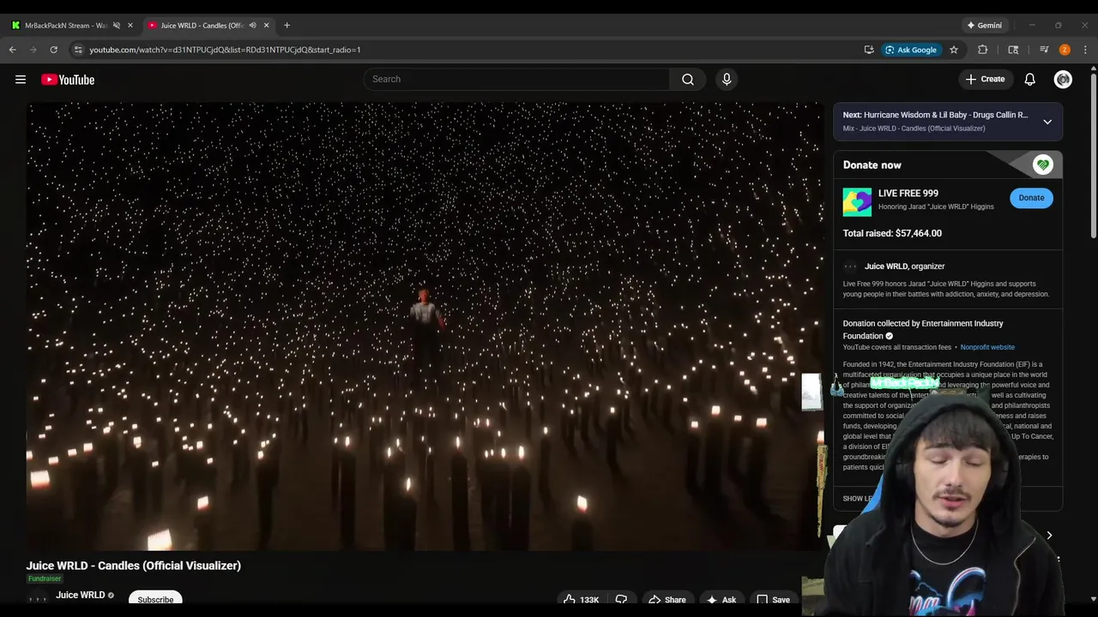The height and width of the screenshot is (617, 1098).
Task: Click the Create button
Action: (985, 80)
